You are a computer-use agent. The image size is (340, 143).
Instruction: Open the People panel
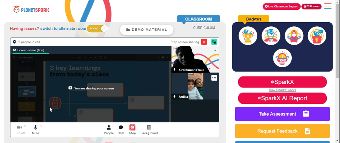click(x=109, y=129)
